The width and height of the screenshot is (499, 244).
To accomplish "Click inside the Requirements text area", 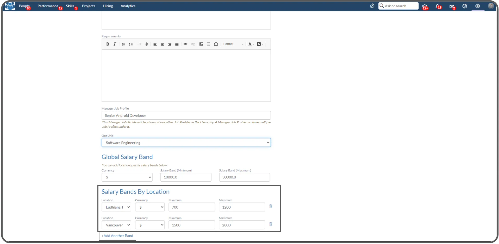I will (186, 76).
